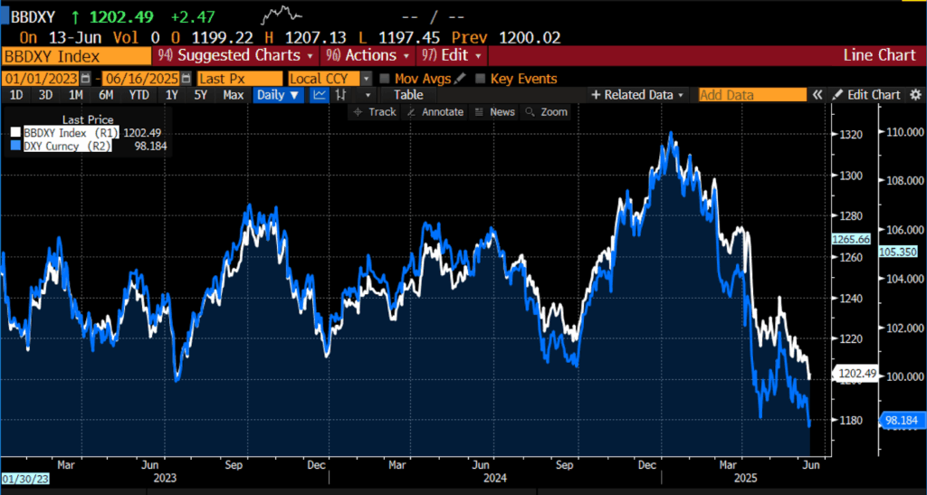Open chart settings gear icon
927x495 pixels.
pos(915,95)
